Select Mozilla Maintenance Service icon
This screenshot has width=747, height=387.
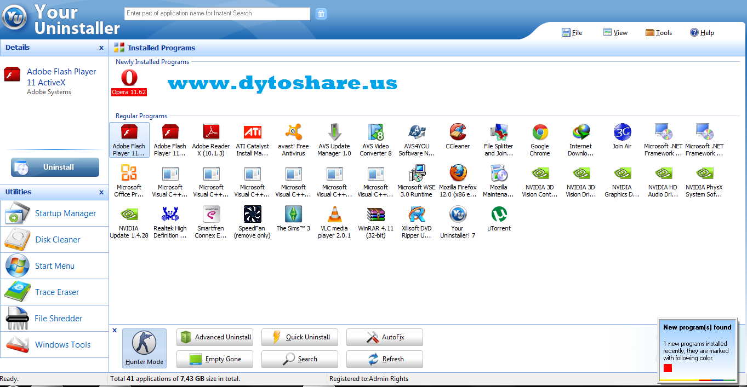(x=499, y=181)
